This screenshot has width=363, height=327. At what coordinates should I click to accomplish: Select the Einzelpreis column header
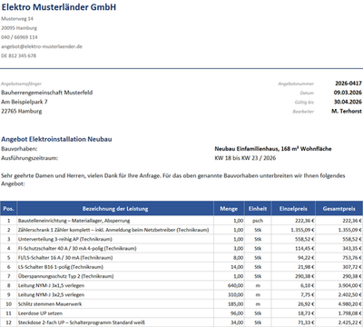point(293,209)
